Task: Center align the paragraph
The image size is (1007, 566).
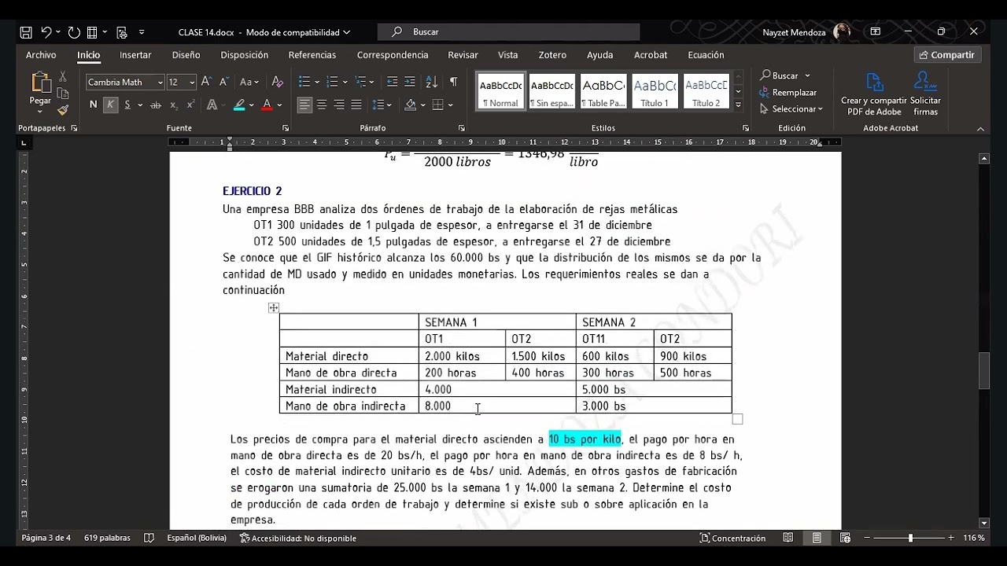Action: pyautogui.click(x=322, y=105)
